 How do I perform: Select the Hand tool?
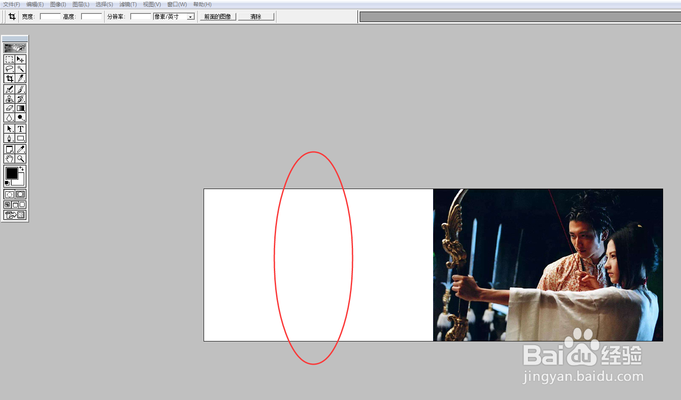click(x=9, y=159)
